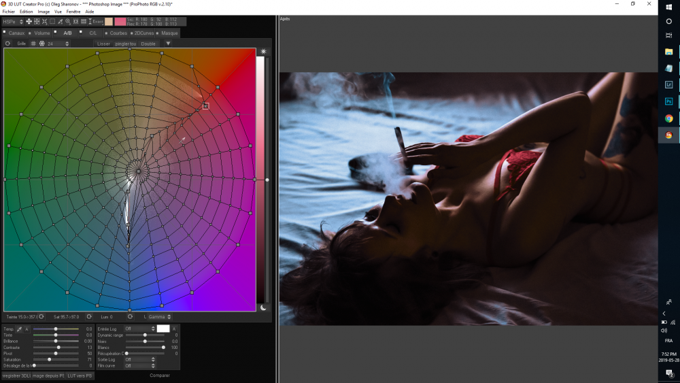Open the HSPe color model dropdown
The width and height of the screenshot is (680, 383).
[x=13, y=22]
